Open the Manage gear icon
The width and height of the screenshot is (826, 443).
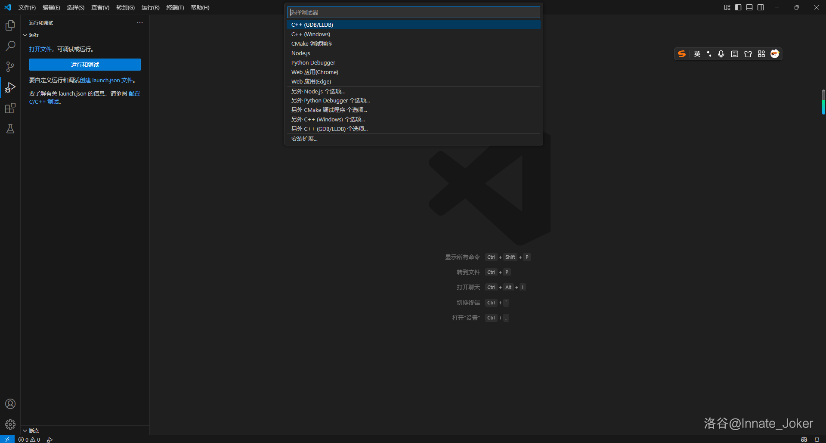click(10, 424)
